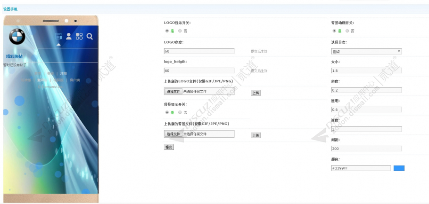This screenshot has width=429, height=204.
Task: Click the 登录 link in phone preview
Action: tap(50, 73)
